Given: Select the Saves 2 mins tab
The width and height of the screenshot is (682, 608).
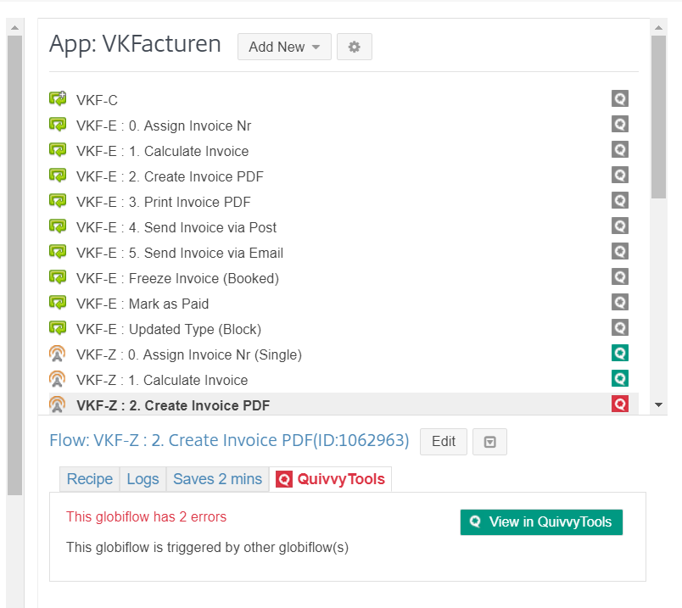Looking at the screenshot, I should click(x=217, y=479).
